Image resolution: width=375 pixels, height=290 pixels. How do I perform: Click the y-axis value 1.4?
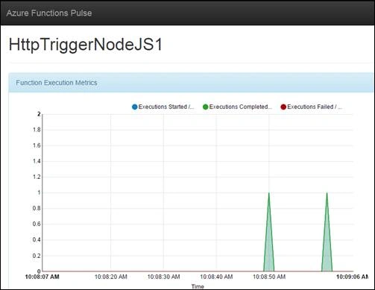pyautogui.click(x=37, y=161)
